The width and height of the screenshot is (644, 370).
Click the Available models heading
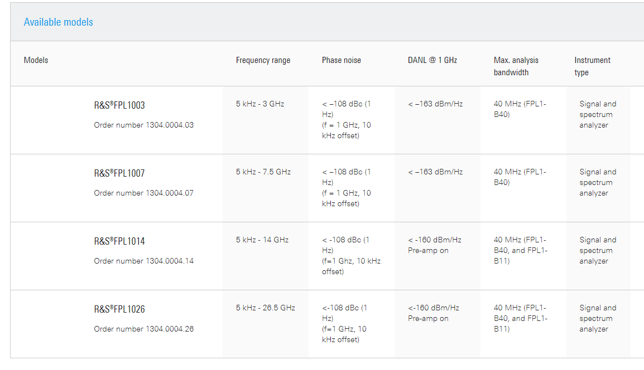click(x=59, y=22)
